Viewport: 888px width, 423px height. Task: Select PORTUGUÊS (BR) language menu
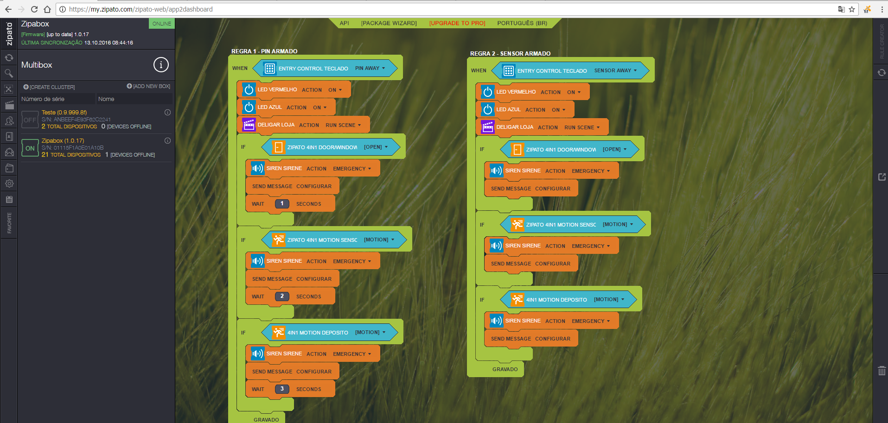(522, 23)
